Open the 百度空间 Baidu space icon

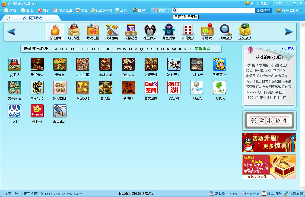tap(151, 87)
